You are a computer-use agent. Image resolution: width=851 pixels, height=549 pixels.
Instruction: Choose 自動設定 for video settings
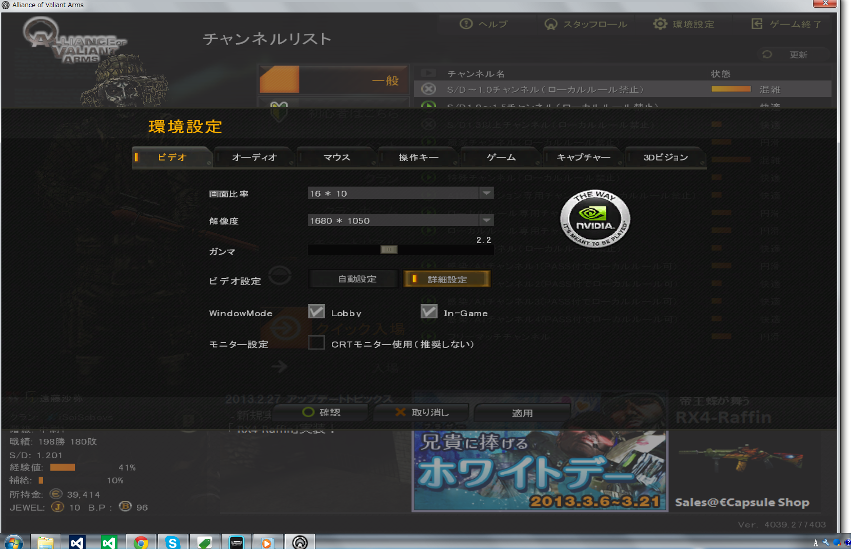(x=354, y=279)
